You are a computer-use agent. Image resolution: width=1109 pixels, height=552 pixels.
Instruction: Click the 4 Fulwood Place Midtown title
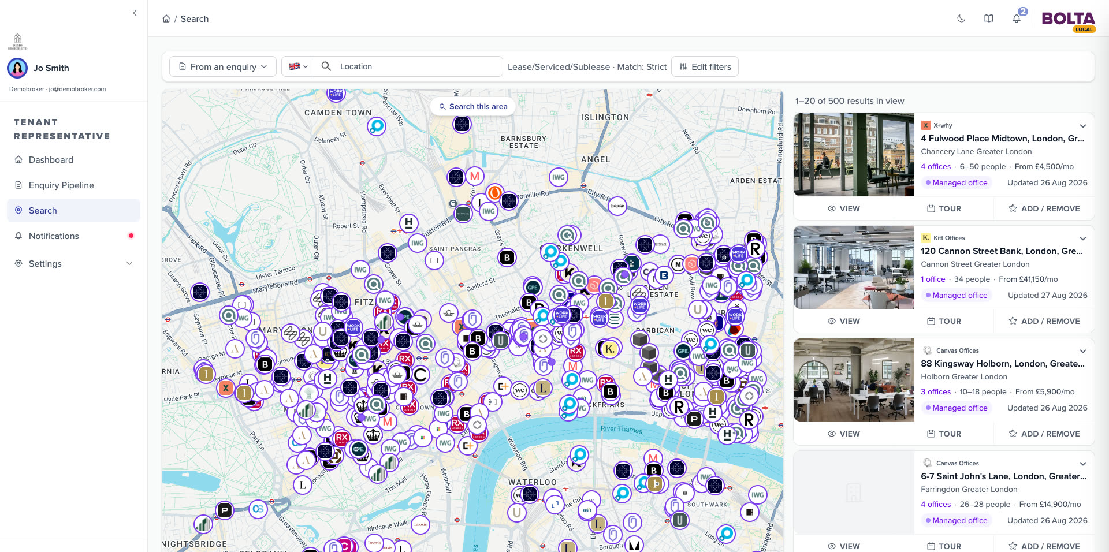(x=1003, y=139)
